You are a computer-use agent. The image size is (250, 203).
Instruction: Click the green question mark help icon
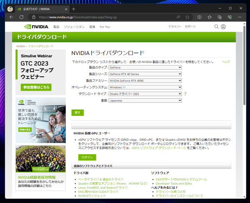[x=185, y=94]
